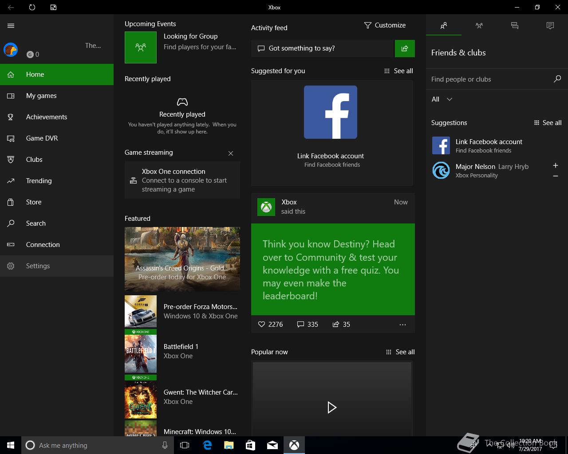This screenshot has width=568, height=454.
Task: See all Suggested for you items
Action: point(398,71)
